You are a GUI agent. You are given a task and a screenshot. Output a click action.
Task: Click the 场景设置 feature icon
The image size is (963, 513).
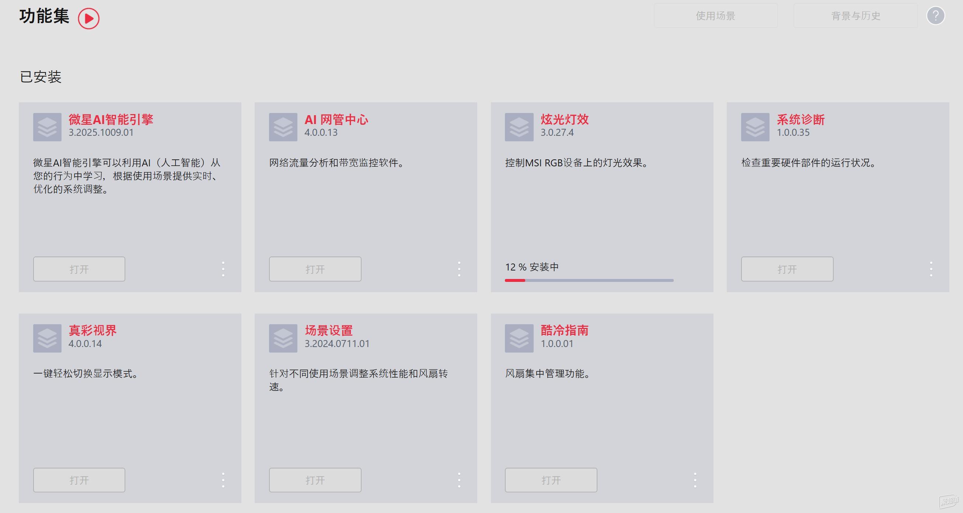coord(283,338)
